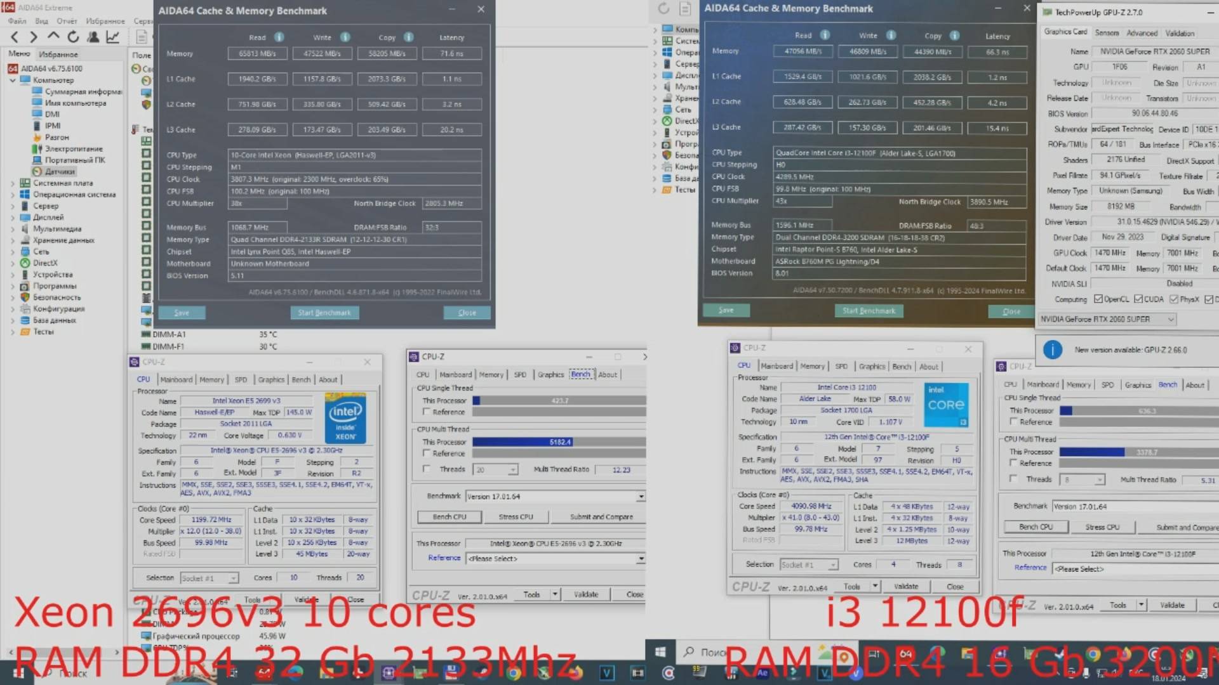
Task: Enable single-thread Reference checkbox in Xeon CPU-Z bench
Action: coord(427,412)
